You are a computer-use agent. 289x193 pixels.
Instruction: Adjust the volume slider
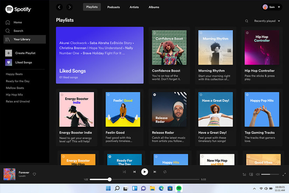(270, 174)
